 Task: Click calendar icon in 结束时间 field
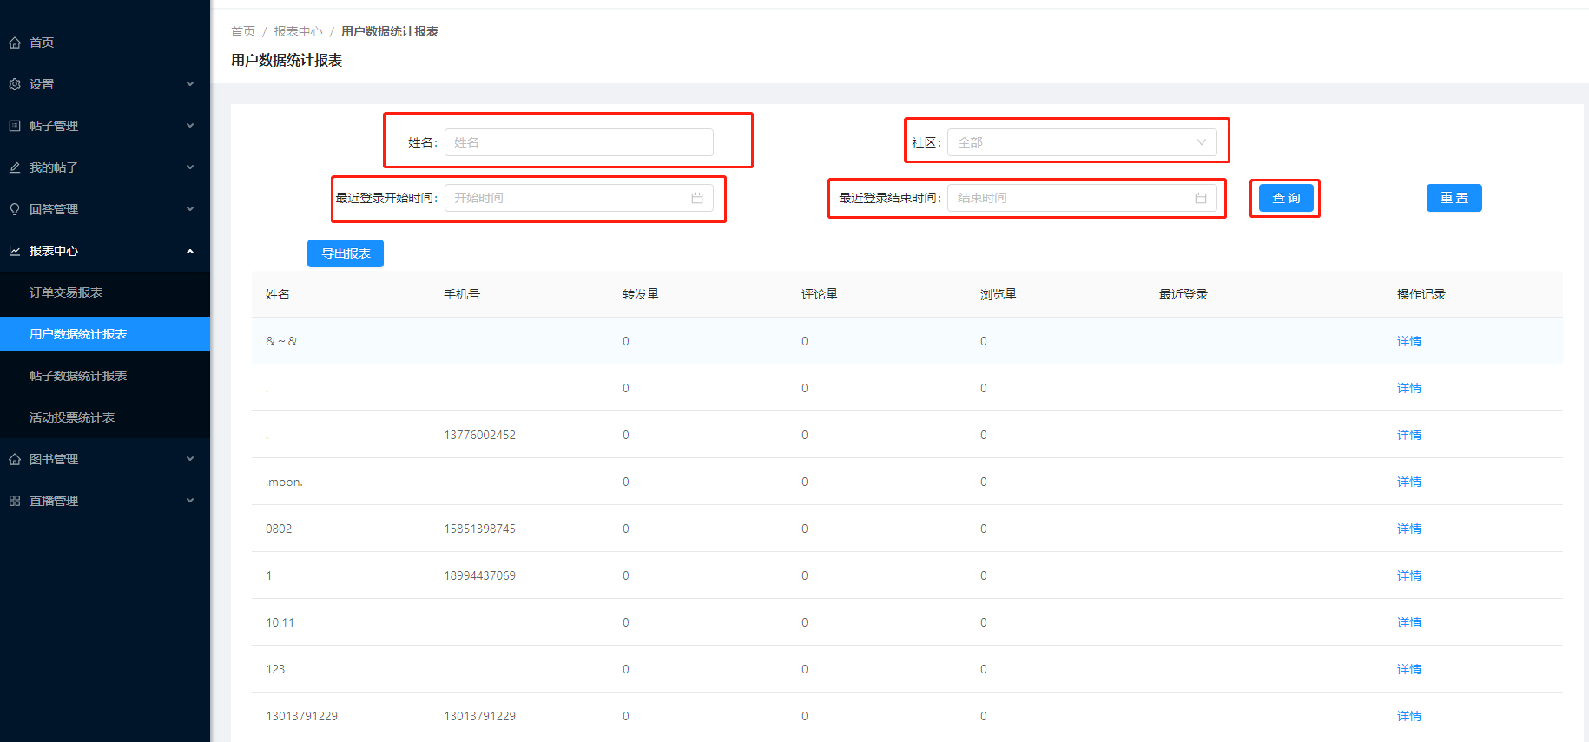click(x=1201, y=198)
